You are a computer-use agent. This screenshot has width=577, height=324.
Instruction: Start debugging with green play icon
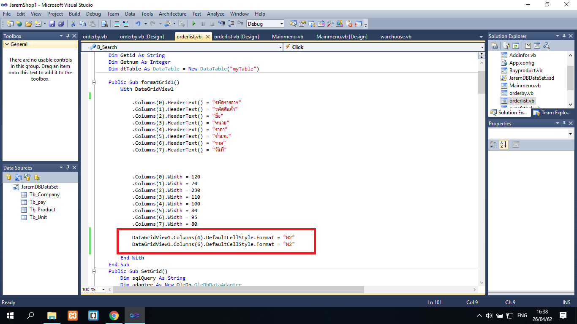pos(194,24)
